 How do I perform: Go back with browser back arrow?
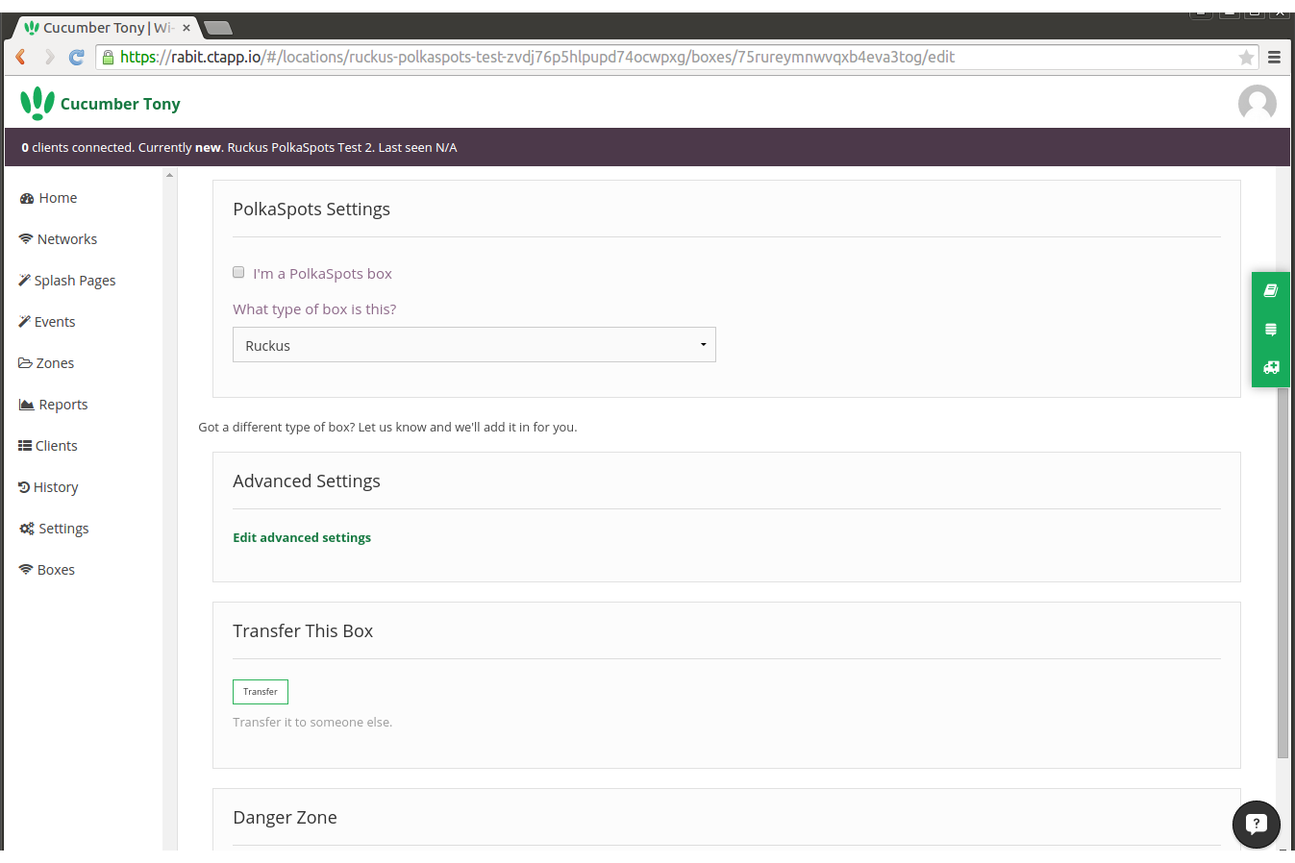point(20,57)
